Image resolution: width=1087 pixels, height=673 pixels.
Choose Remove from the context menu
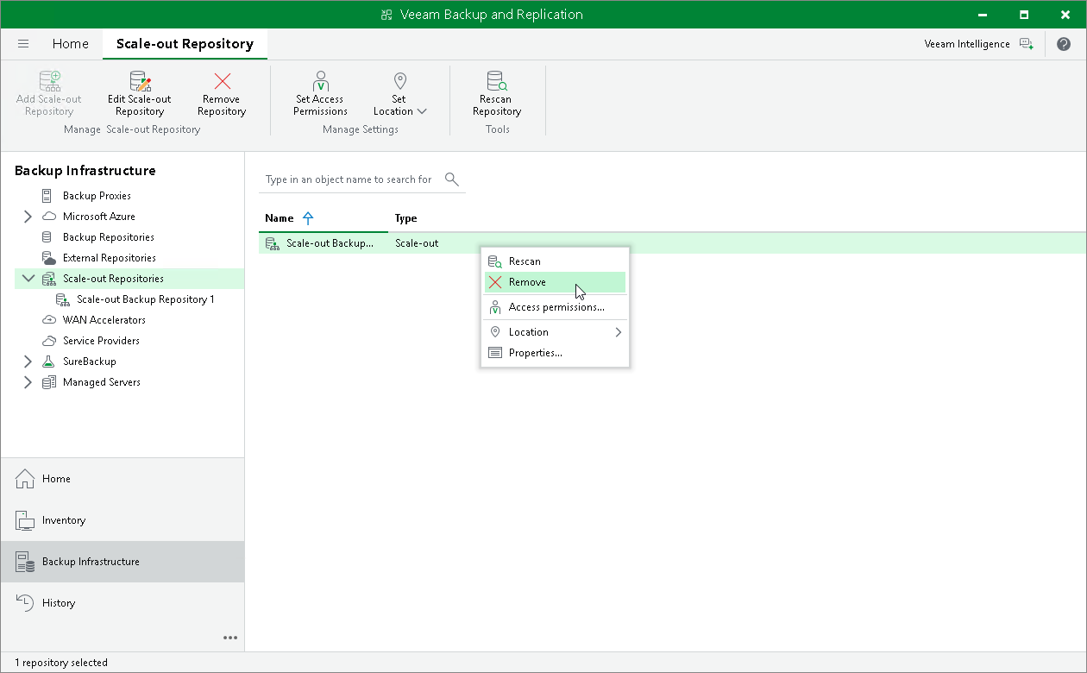tap(554, 282)
